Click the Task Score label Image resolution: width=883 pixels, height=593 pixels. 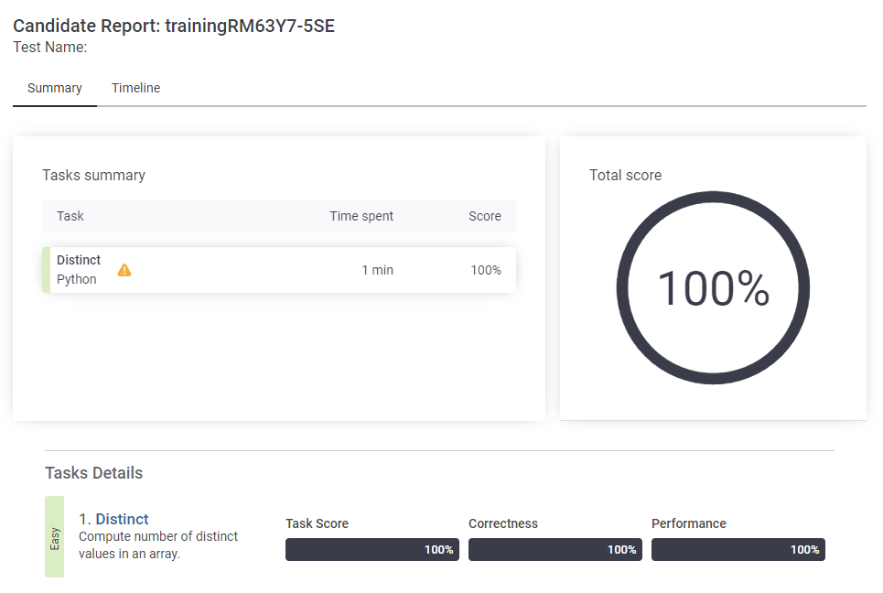pos(317,523)
